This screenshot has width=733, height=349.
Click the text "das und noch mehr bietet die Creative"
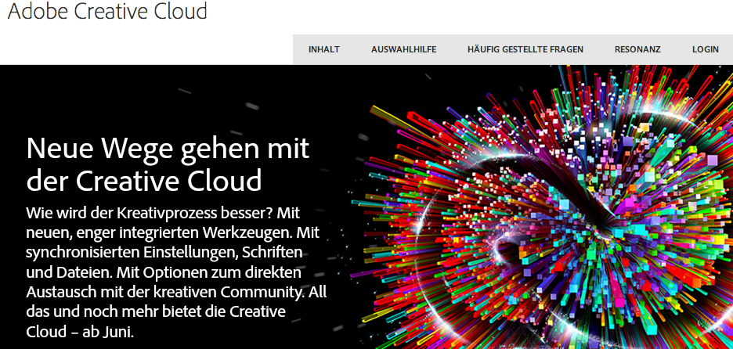[156, 311]
